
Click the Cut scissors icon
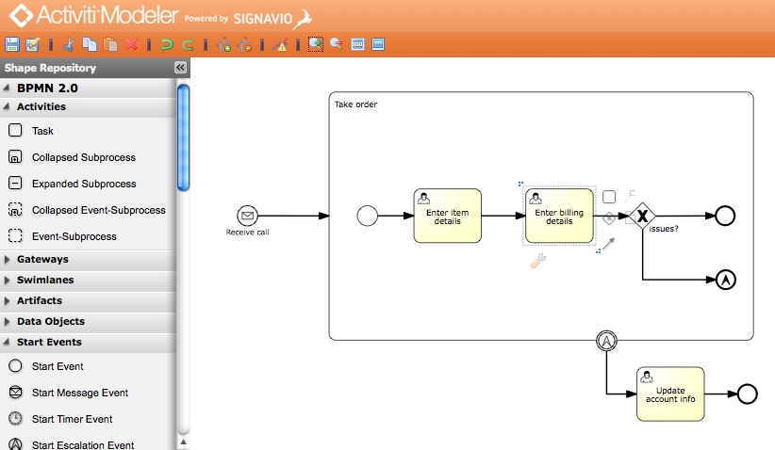click(x=69, y=44)
